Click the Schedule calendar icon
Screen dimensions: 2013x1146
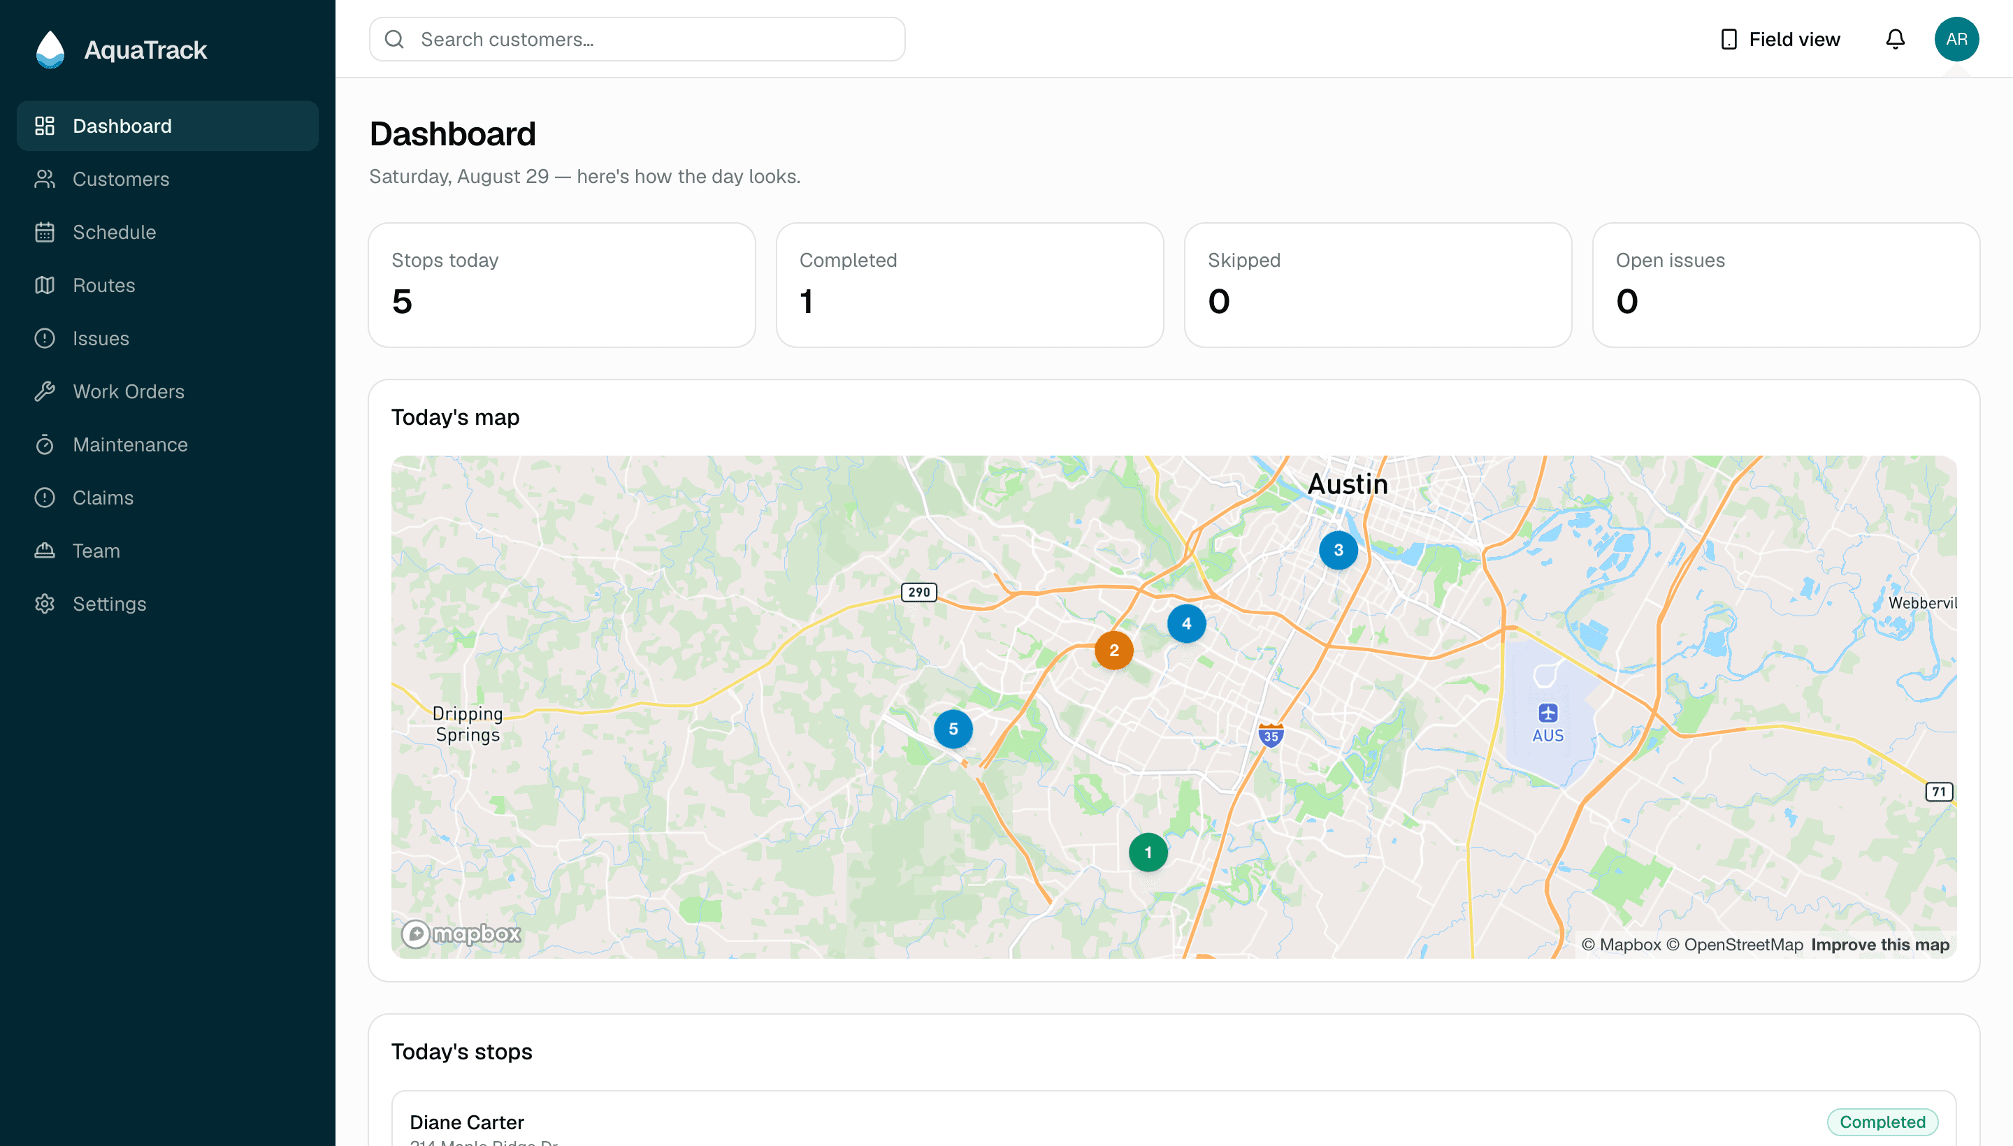coord(45,232)
